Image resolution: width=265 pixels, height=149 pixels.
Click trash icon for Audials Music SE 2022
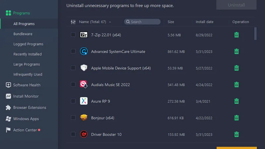point(237,84)
